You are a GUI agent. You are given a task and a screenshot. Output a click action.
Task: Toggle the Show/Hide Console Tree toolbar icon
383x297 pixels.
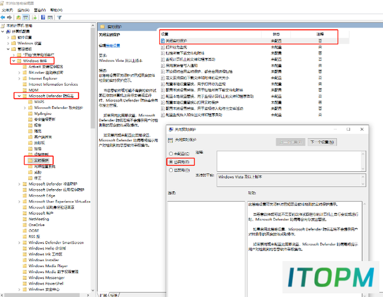click(25, 17)
